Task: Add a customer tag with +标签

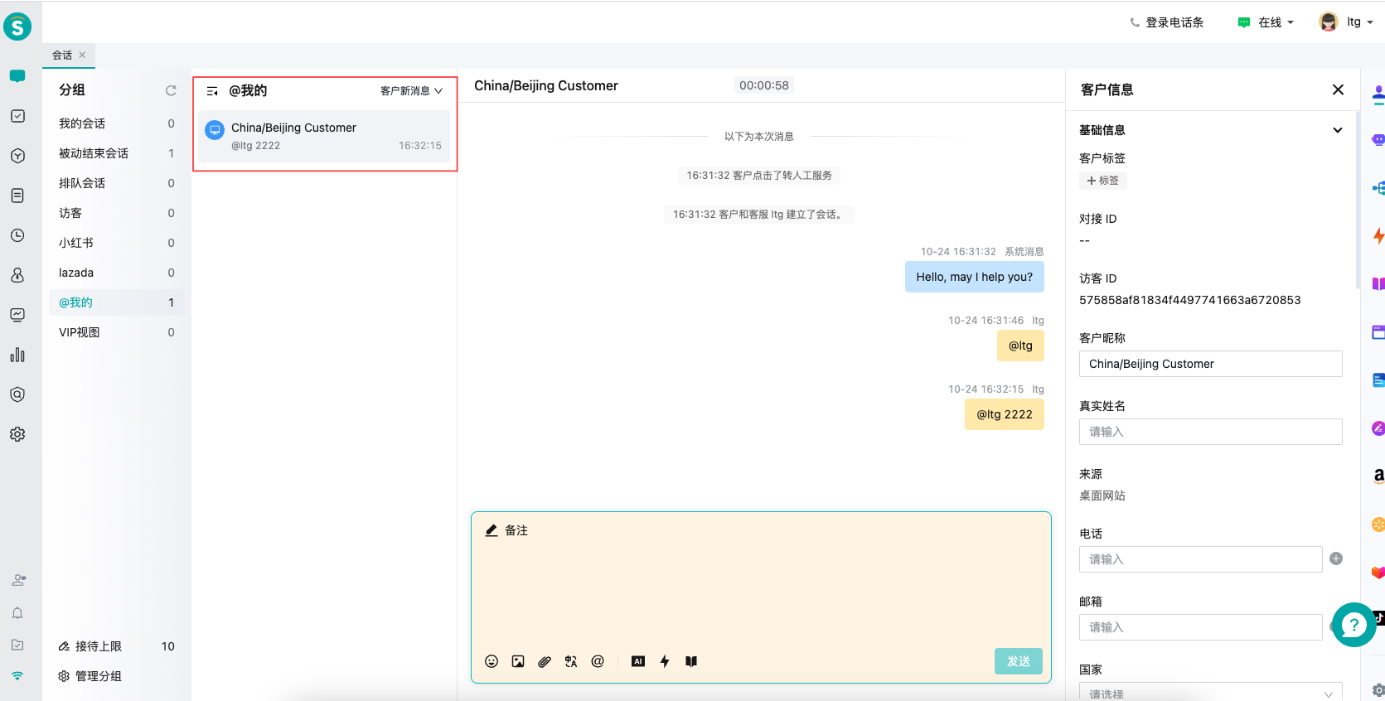Action: click(x=1103, y=181)
